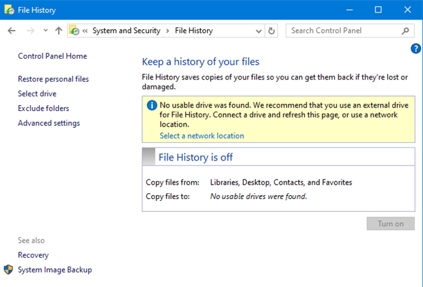Click the File History title bar icon

click(x=9, y=10)
